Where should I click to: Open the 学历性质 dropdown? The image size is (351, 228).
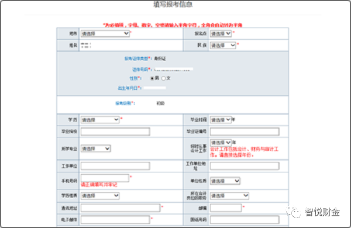coord(100,196)
